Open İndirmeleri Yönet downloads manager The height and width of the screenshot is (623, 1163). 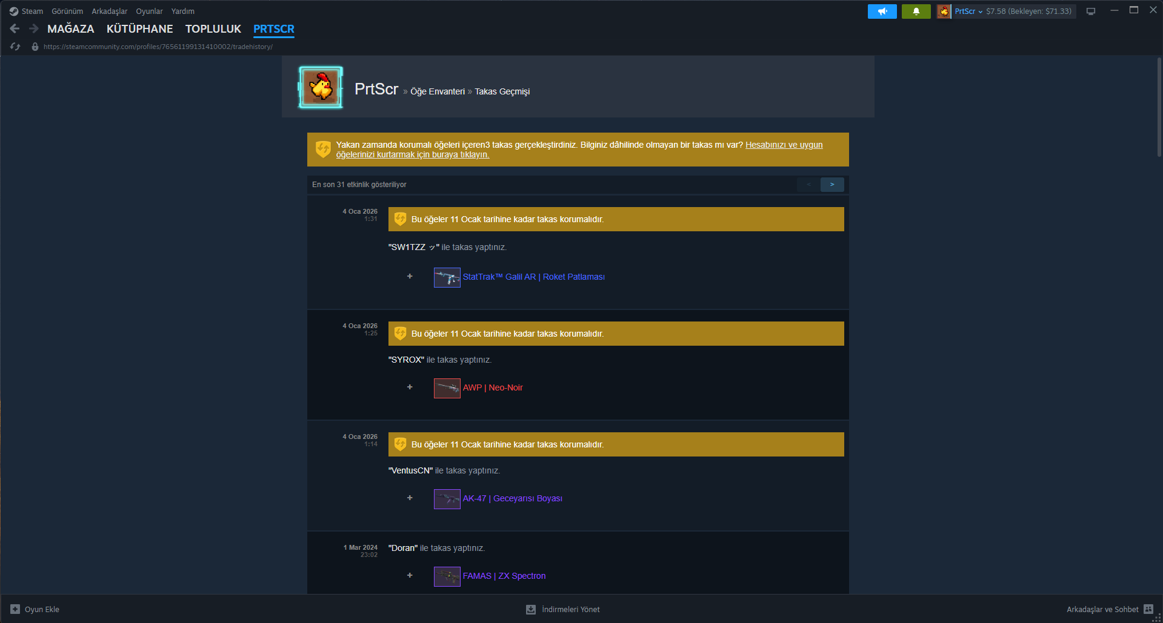571,610
